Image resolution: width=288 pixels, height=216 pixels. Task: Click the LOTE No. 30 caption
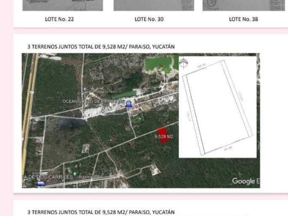(149, 19)
